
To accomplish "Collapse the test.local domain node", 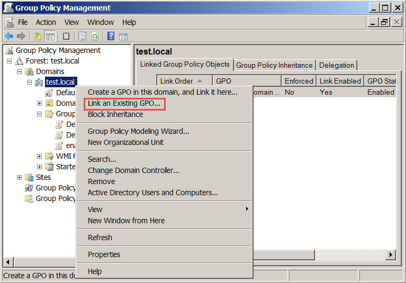I will click(x=29, y=83).
